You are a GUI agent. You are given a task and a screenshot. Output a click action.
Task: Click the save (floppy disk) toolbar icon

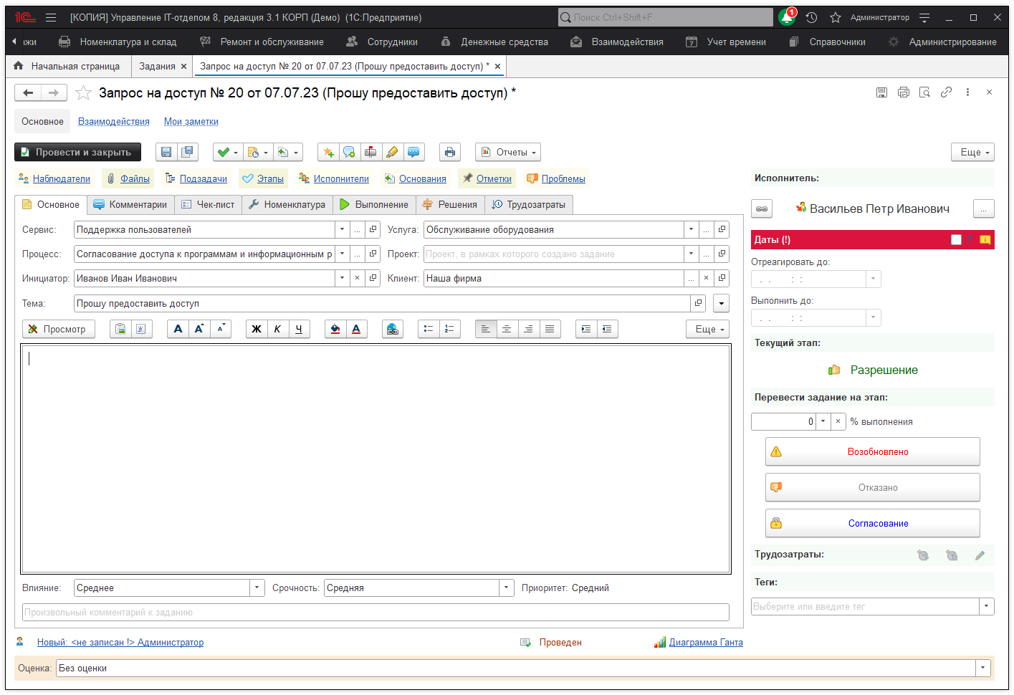(x=166, y=152)
